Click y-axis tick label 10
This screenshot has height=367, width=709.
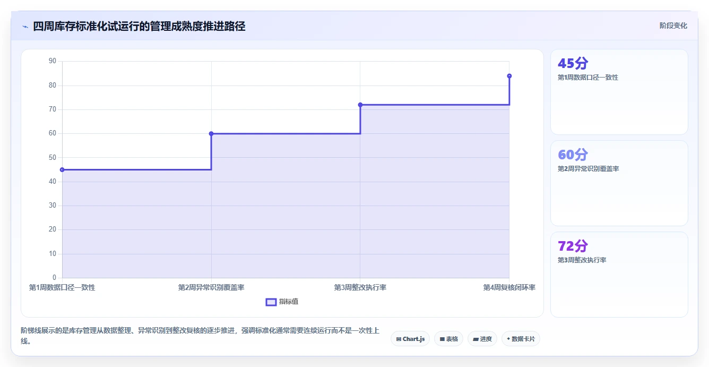(53, 254)
